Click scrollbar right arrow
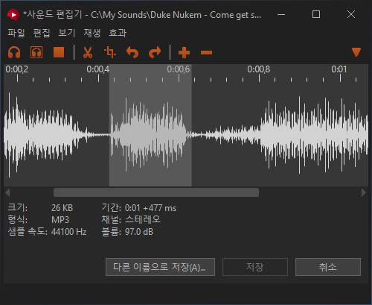 364,192
